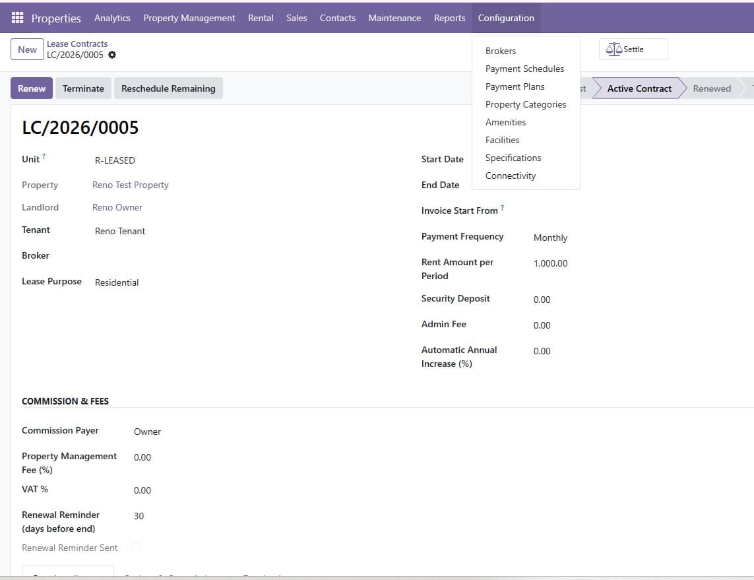The height and width of the screenshot is (580, 754).
Task: Click the New button
Action: click(x=28, y=49)
